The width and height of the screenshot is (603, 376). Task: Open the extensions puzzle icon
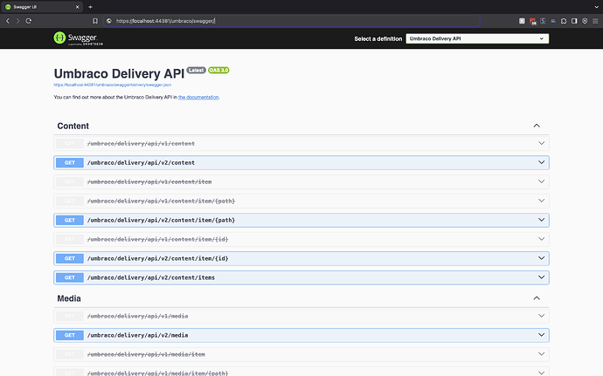point(564,21)
